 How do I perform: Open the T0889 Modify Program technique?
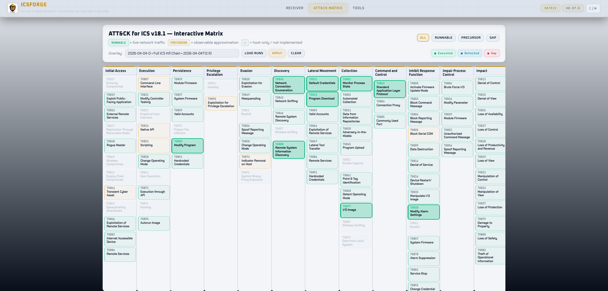[x=187, y=145]
